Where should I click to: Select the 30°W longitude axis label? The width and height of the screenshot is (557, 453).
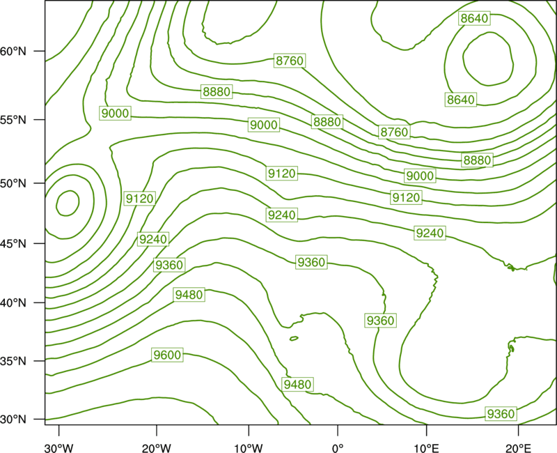coord(59,448)
